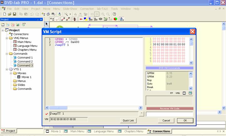The image size is (226, 136).
Task: Click the script editor scroll right arrow
Action: pos(141,108)
